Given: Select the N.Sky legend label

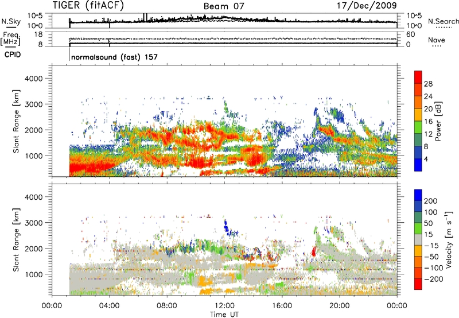Looking at the screenshot, I should coord(11,21).
